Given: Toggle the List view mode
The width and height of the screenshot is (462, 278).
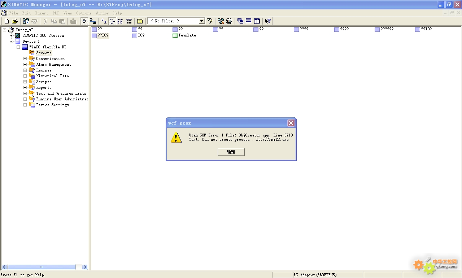Looking at the screenshot, I should [121, 21].
